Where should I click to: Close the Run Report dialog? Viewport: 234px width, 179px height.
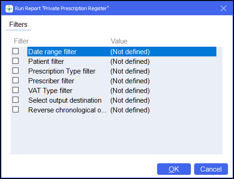coord(223,8)
